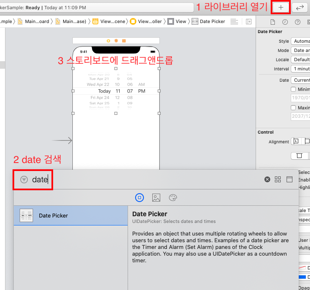Screen dimensions: 310x290
Task: Click Main storyboard breadcrumb item
Action: 33,21
